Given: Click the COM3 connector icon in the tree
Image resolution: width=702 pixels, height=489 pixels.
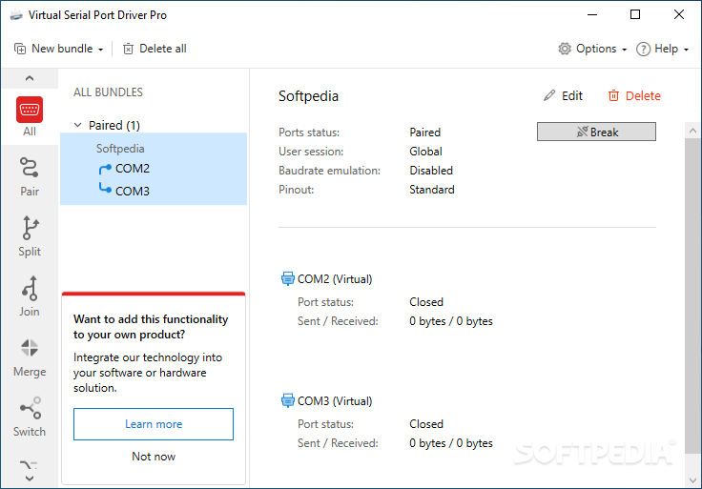Looking at the screenshot, I should tap(105, 189).
